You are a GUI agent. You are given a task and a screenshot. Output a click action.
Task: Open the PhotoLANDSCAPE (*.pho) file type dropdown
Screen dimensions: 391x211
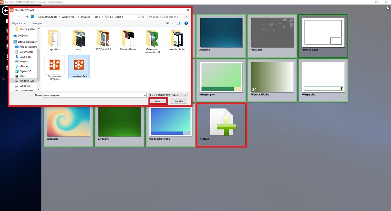(168, 95)
